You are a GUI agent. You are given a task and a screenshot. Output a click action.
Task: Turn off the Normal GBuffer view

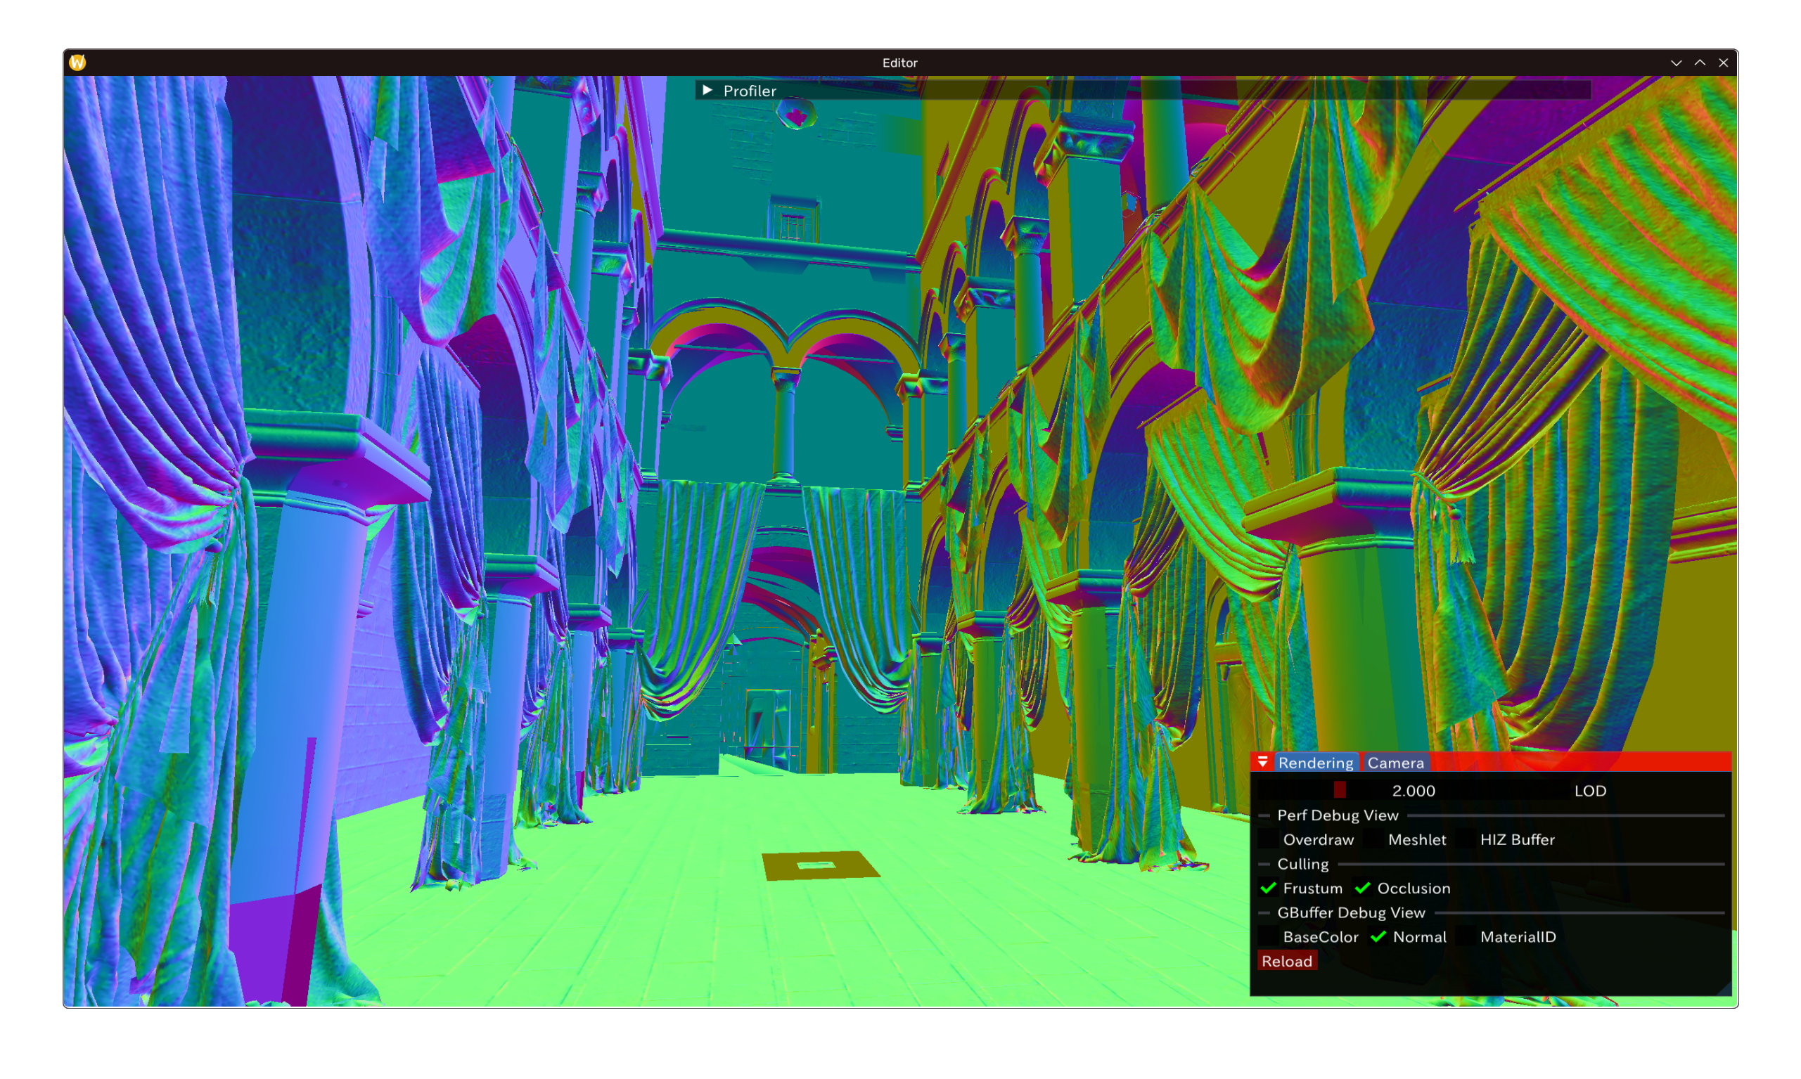tap(1378, 936)
